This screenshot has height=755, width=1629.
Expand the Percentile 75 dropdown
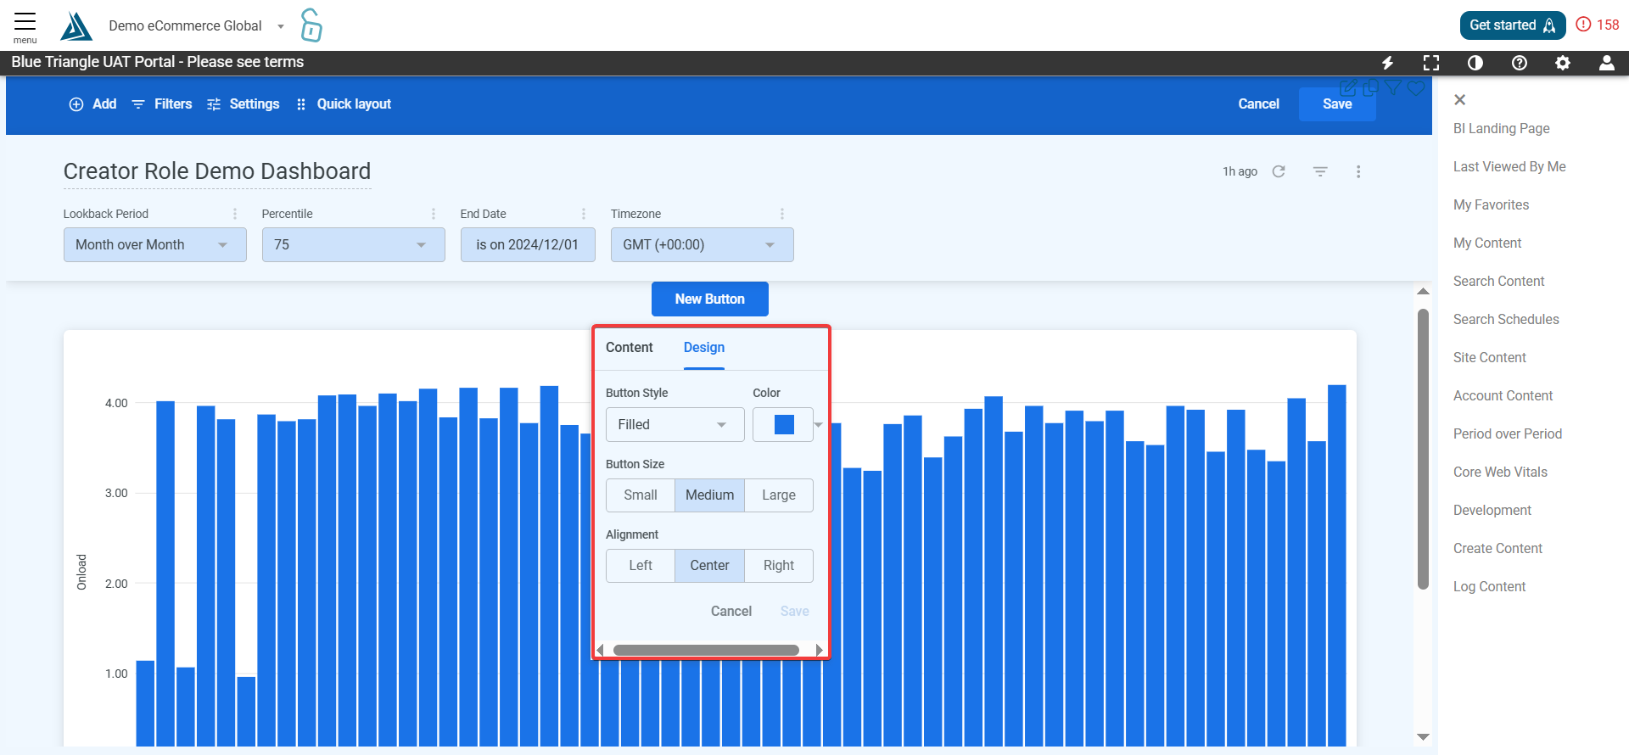tap(354, 244)
